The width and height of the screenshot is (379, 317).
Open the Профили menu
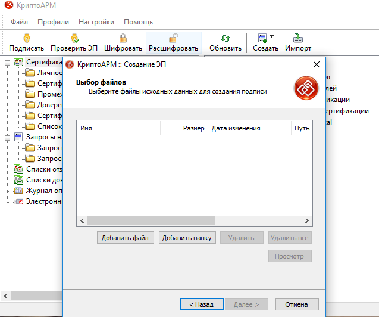click(53, 22)
